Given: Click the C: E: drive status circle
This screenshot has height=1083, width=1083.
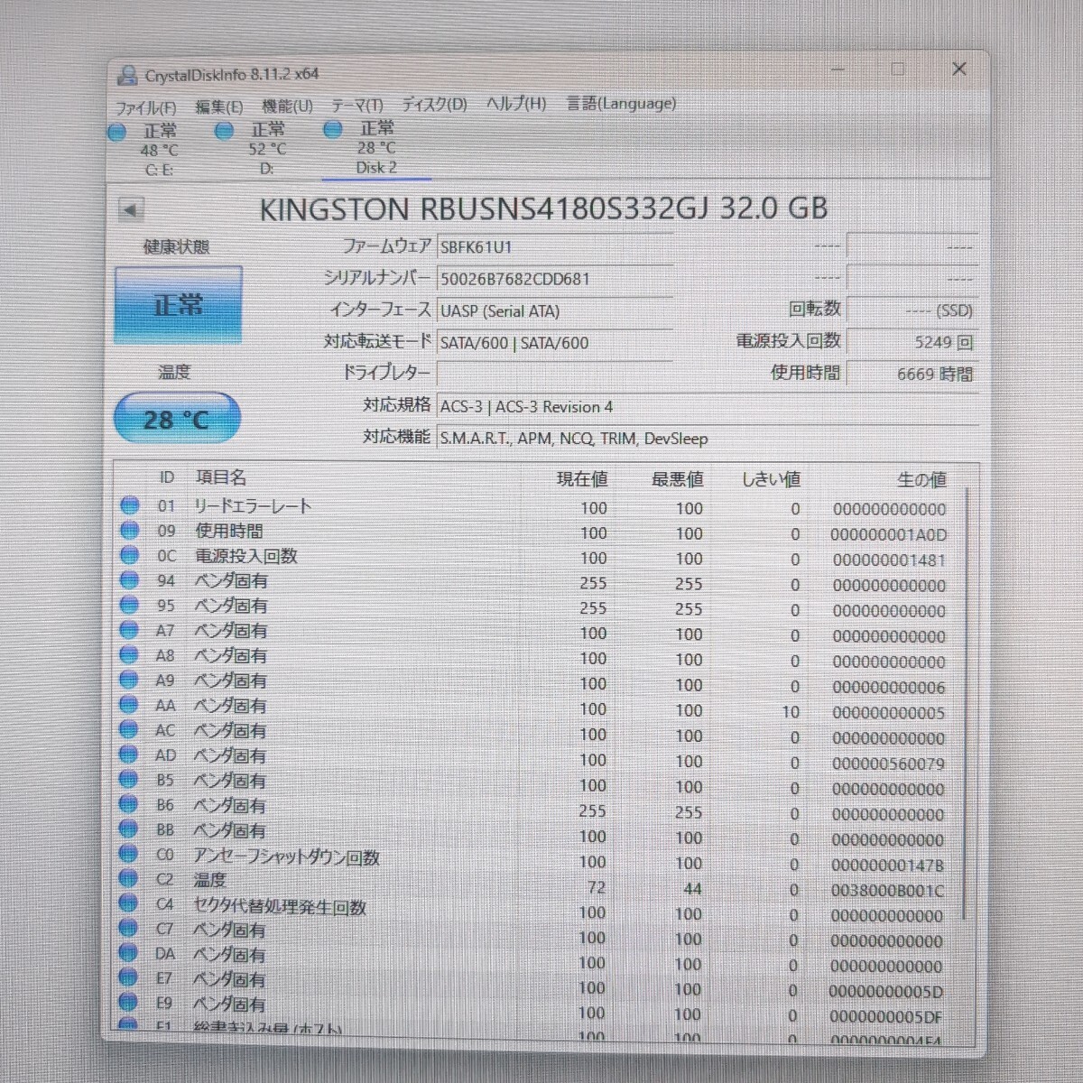Looking at the screenshot, I should 116,133.
